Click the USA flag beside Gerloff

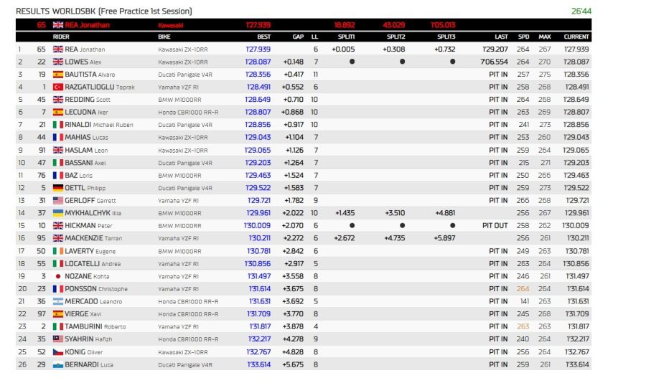pos(58,201)
